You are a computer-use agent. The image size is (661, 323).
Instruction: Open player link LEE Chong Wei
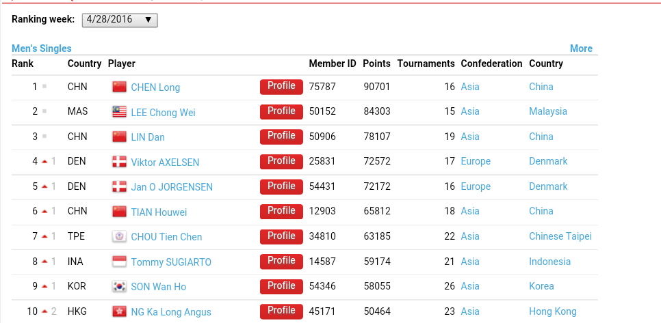pyautogui.click(x=163, y=113)
